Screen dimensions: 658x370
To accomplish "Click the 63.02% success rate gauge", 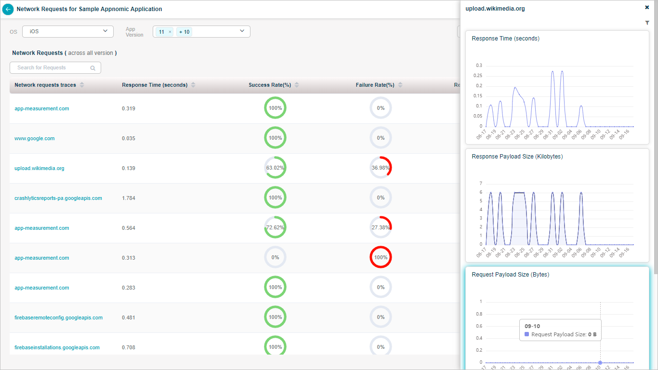I will (275, 168).
